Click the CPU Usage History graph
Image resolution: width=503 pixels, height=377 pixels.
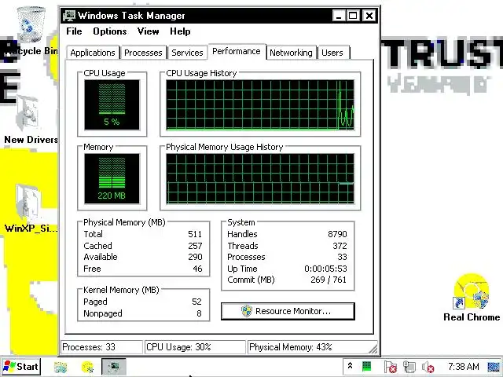click(x=260, y=105)
